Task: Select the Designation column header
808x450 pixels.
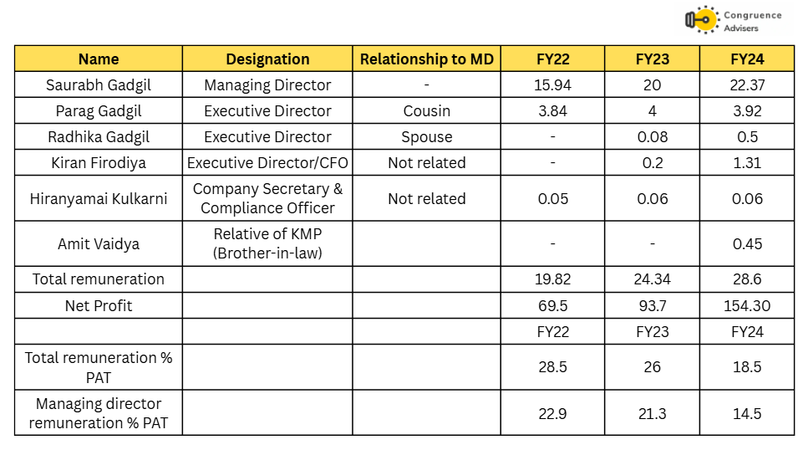Action: pyautogui.click(x=267, y=59)
